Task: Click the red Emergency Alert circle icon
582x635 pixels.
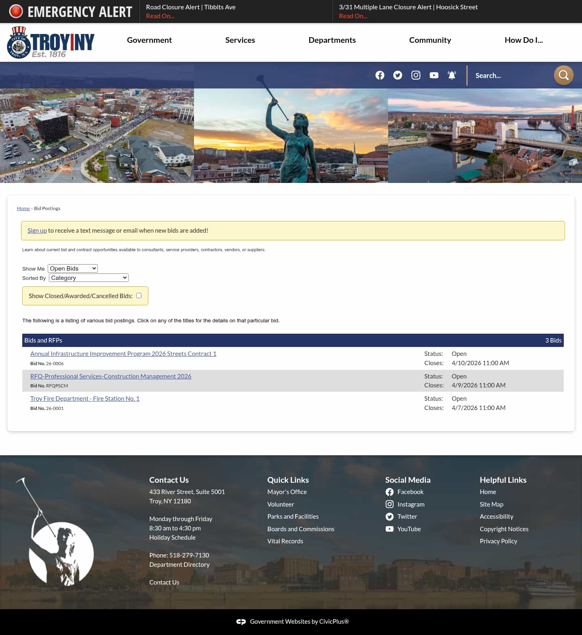Action: tap(16, 11)
